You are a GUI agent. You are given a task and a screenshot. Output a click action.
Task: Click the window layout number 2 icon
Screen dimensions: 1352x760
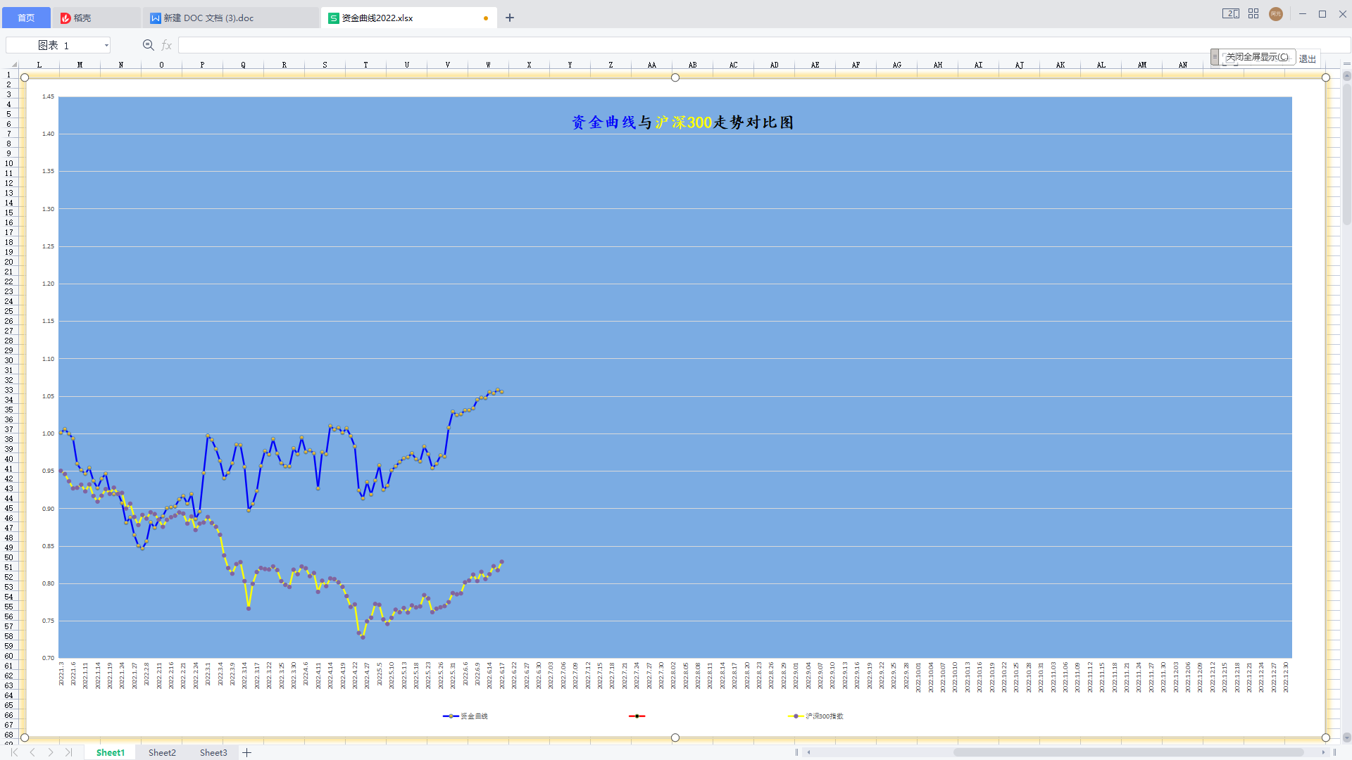click(x=1230, y=13)
